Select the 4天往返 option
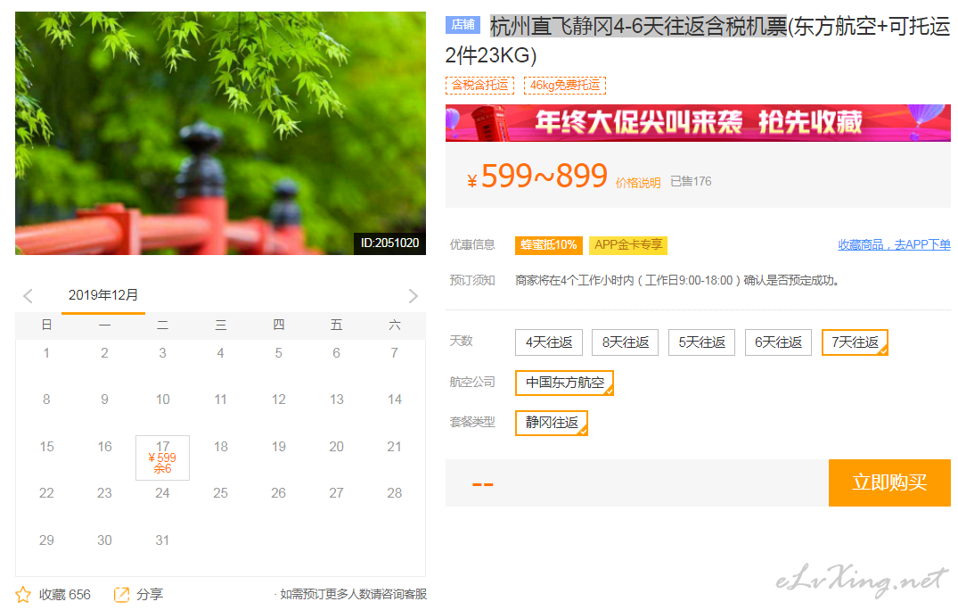This screenshot has width=958, height=610. (x=549, y=342)
